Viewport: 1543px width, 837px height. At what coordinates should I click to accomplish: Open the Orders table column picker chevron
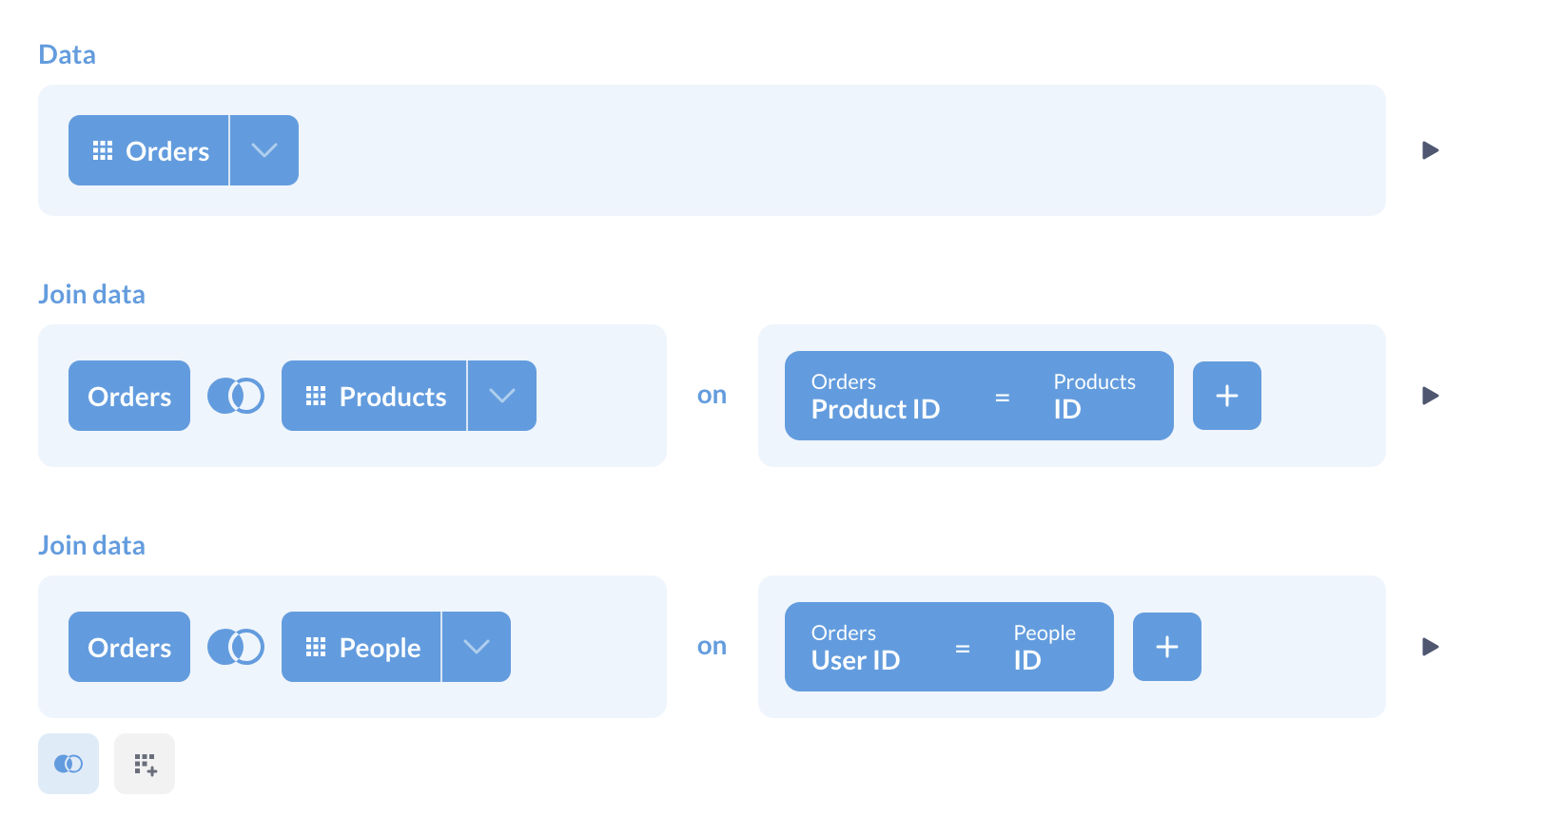(x=264, y=150)
